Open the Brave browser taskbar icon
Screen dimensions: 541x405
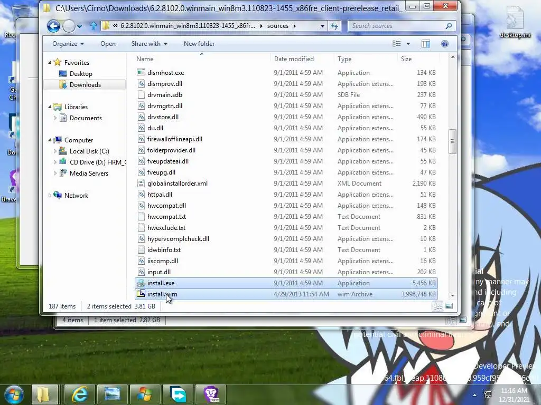(x=211, y=394)
